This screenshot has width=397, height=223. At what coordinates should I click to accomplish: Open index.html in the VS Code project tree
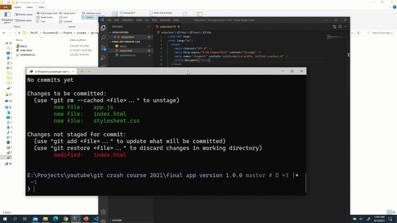pyautogui.click(x=126, y=51)
